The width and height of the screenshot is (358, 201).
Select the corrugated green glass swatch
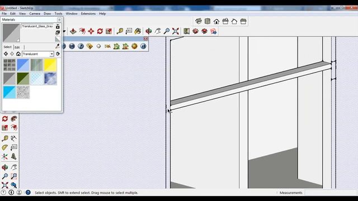click(x=36, y=65)
